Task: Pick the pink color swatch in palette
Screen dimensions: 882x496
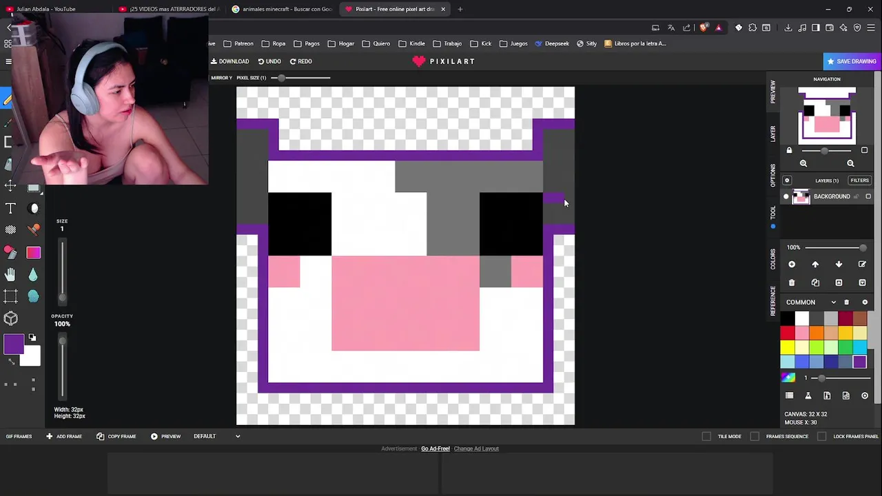Action: [x=802, y=333]
